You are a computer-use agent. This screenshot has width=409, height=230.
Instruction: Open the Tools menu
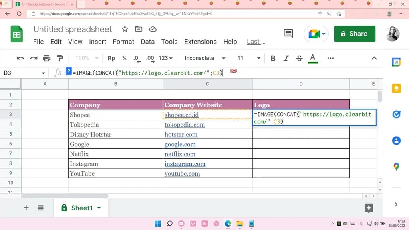pyautogui.click(x=169, y=42)
